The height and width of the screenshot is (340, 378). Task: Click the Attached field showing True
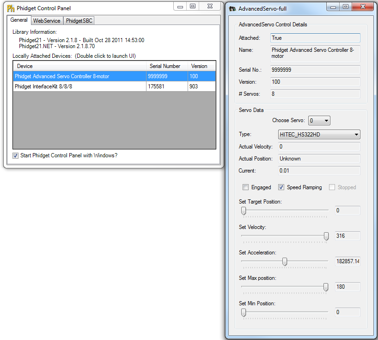pyautogui.click(x=315, y=38)
